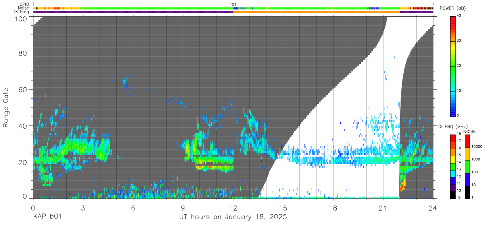Click the CPID value '151'
The width and height of the screenshot is (487, 225).
point(233,4)
